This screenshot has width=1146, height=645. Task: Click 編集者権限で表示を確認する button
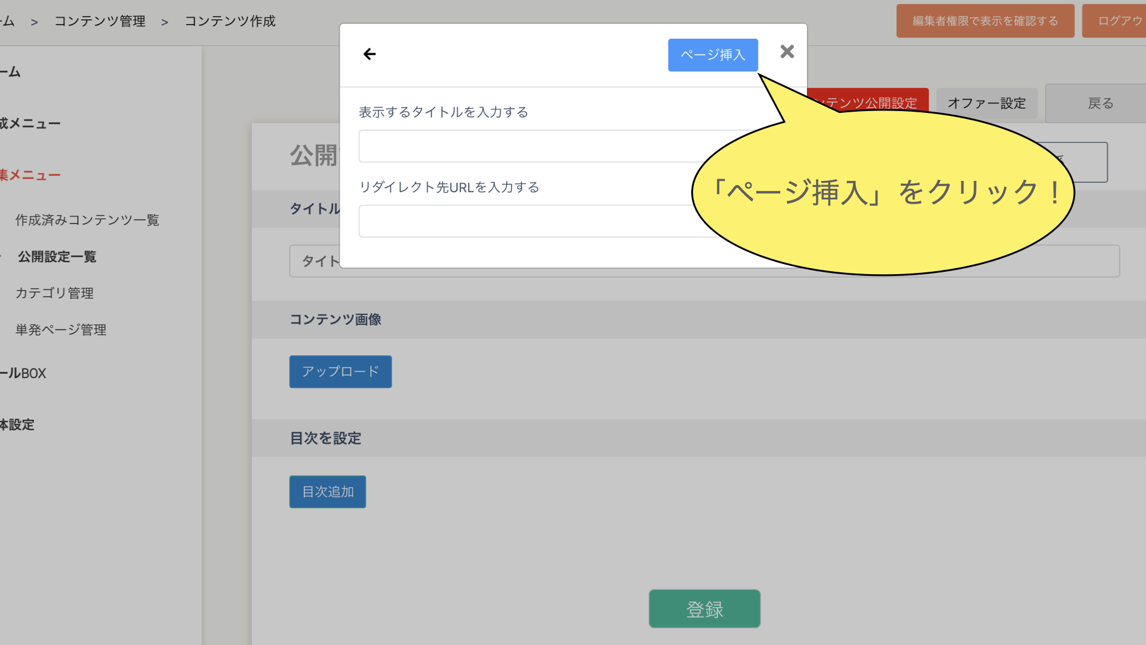pyautogui.click(x=985, y=21)
